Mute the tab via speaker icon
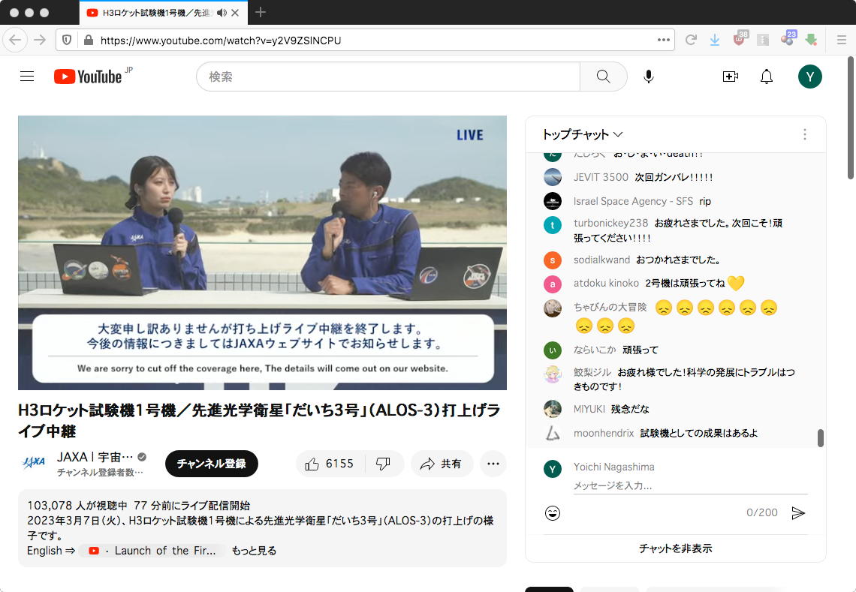Image resolution: width=856 pixels, height=592 pixels. coord(221,13)
